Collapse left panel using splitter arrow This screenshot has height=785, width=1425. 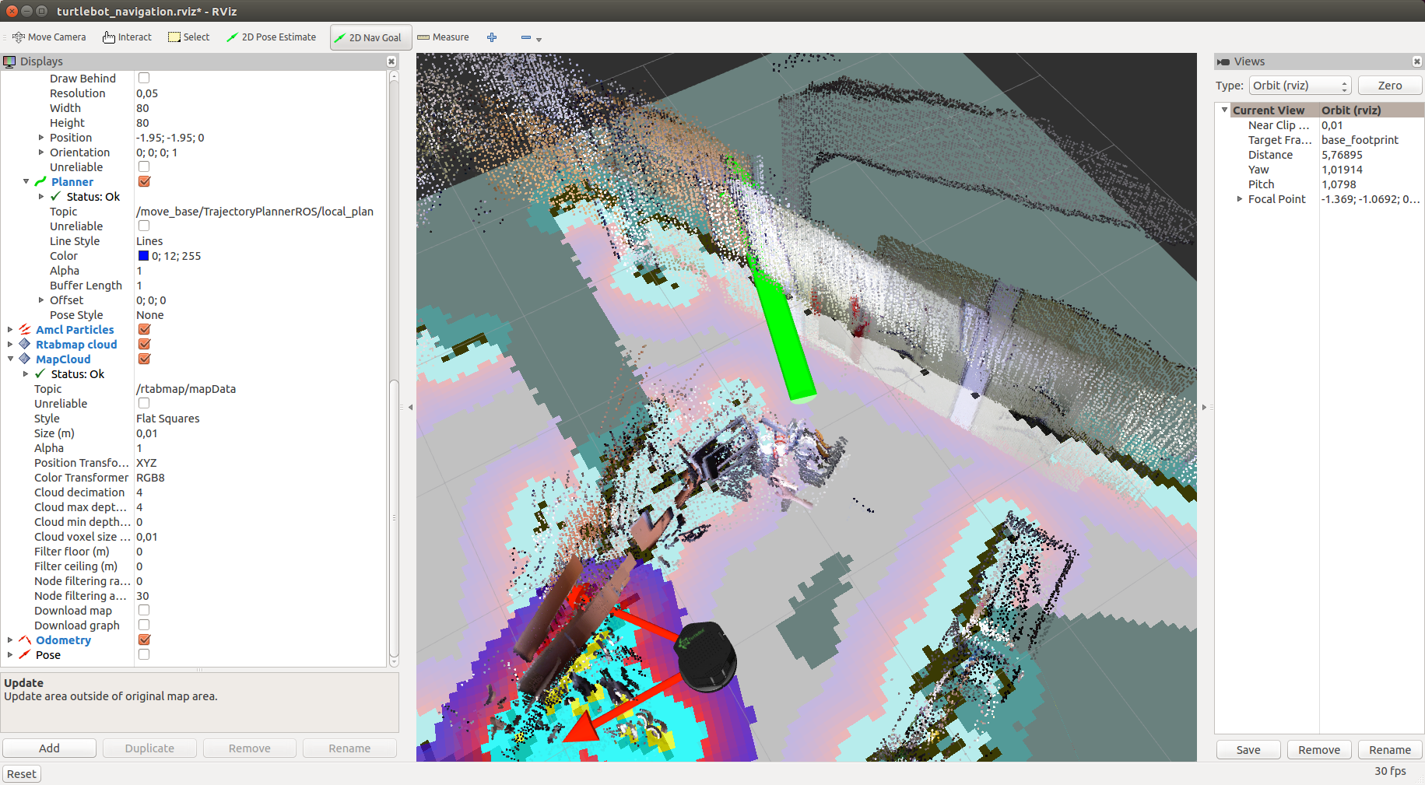410,407
